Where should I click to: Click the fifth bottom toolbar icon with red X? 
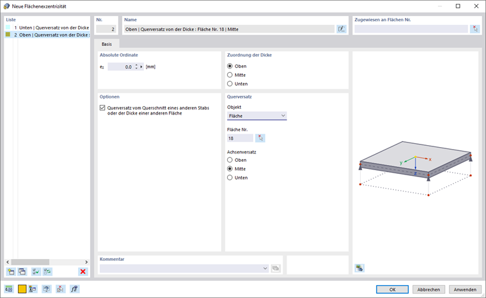click(61, 289)
